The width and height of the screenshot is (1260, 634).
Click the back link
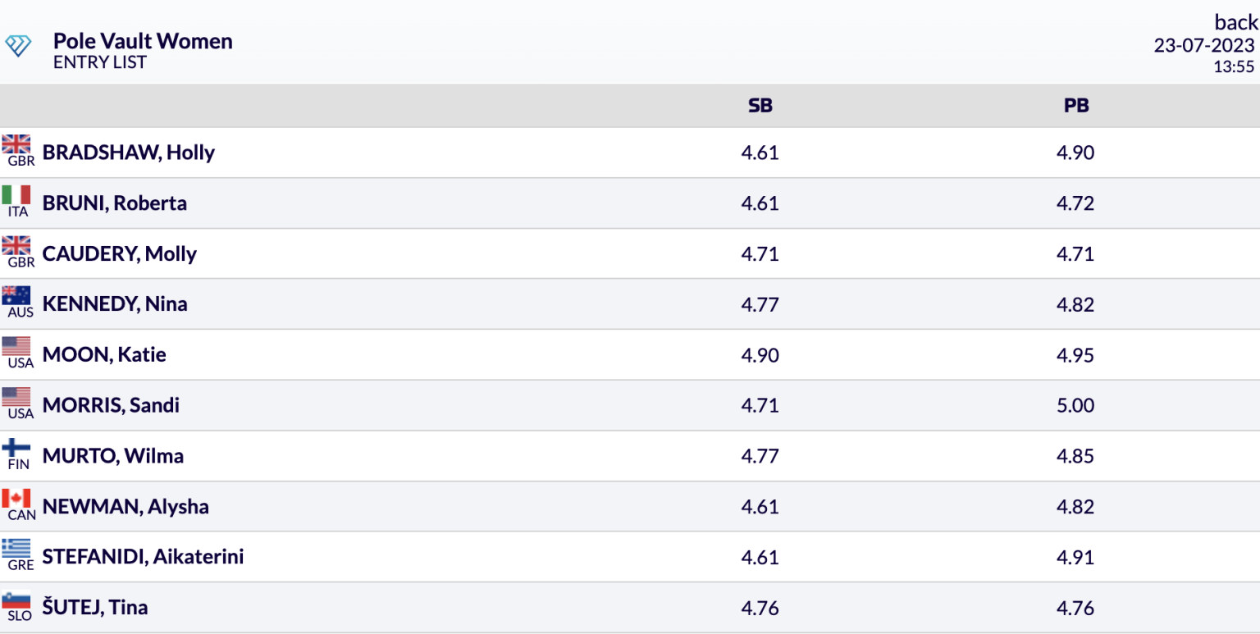pyautogui.click(x=1235, y=22)
